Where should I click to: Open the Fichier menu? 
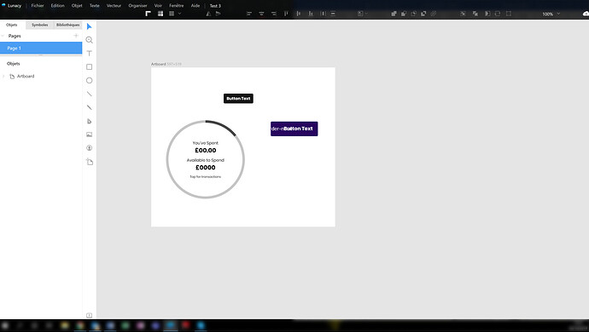click(38, 6)
